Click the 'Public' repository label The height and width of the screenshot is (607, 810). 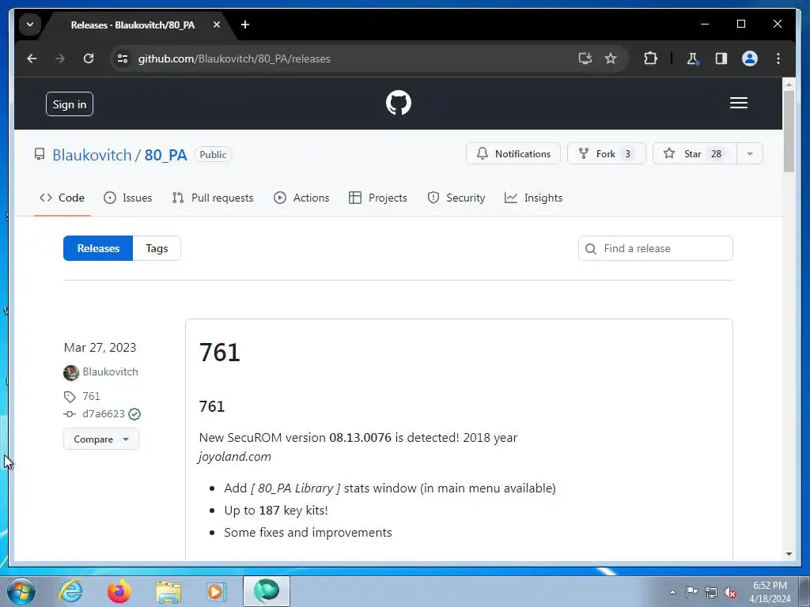pyautogui.click(x=213, y=154)
